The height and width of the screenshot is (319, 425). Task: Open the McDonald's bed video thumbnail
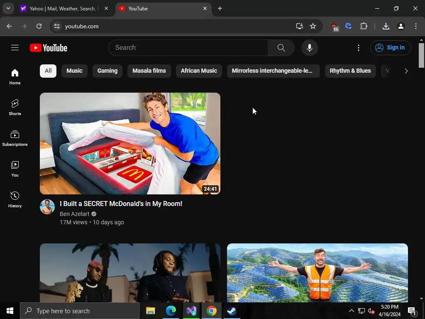point(130,143)
